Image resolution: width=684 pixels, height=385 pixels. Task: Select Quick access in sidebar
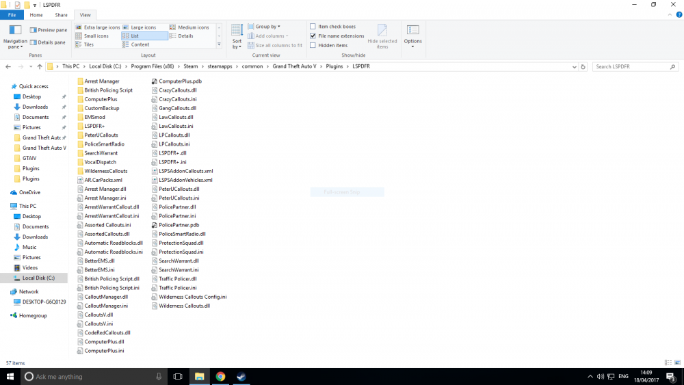tap(34, 86)
